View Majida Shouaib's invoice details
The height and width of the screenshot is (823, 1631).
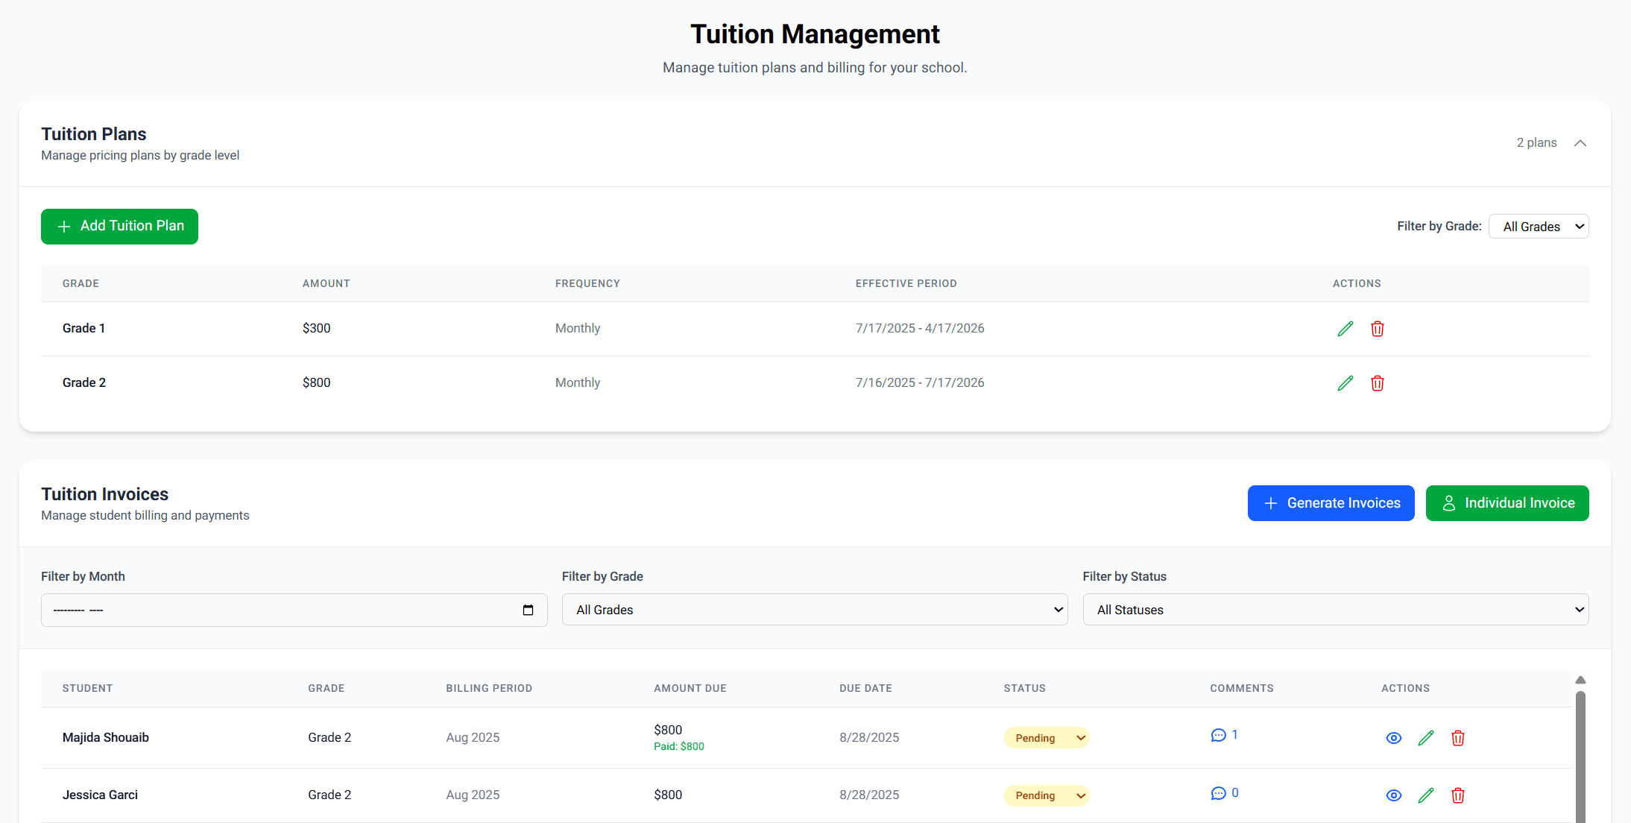[1393, 738]
